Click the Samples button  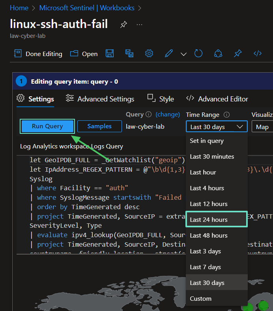(x=99, y=126)
